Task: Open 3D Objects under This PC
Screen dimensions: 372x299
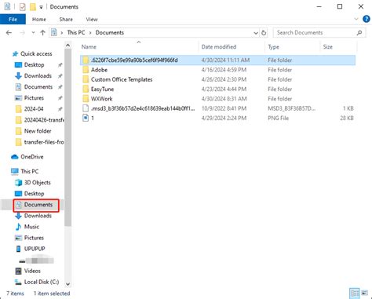Action: click(37, 183)
